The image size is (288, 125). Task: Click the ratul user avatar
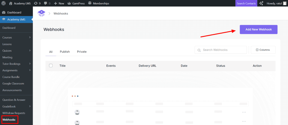point(285,3)
